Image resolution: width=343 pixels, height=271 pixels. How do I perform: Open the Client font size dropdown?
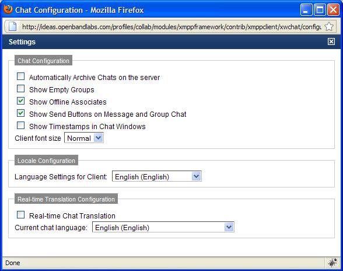(x=84, y=138)
